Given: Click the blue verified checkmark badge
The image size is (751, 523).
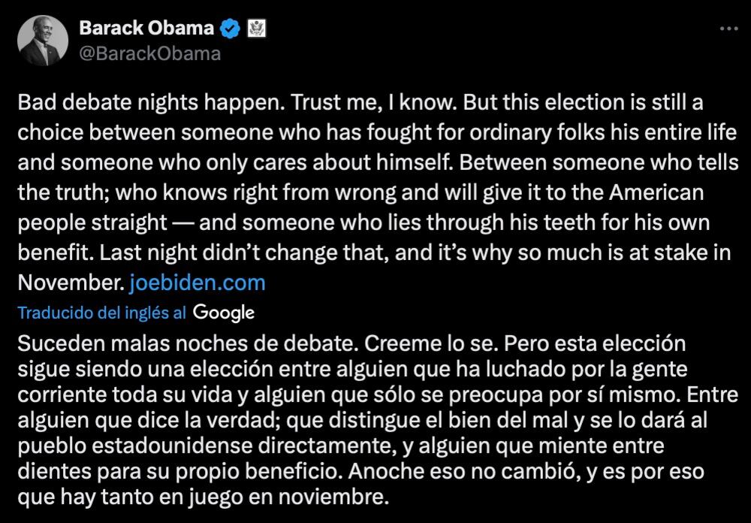Looking at the screenshot, I should [230, 29].
